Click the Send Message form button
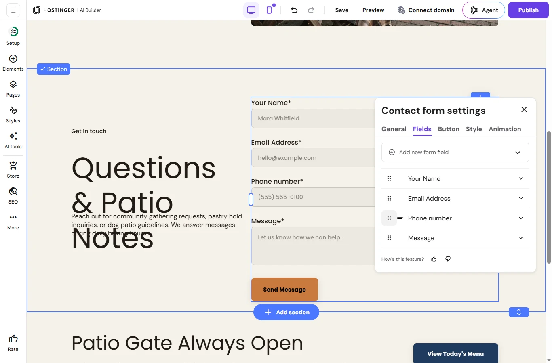This screenshot has width=552, height=363. [284, 290]
